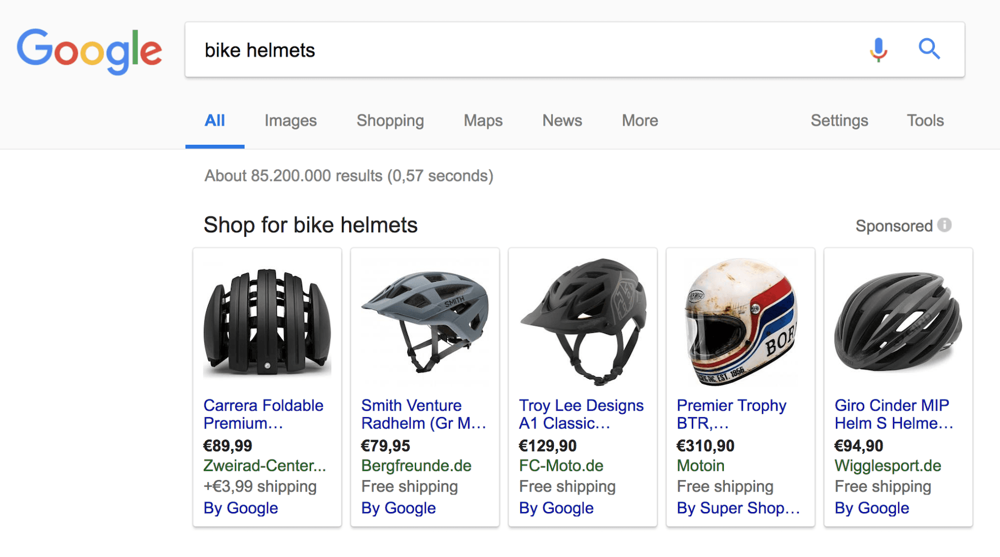Show search Tools options
Screen dimensions: 1000x557
tap(925, 121)
